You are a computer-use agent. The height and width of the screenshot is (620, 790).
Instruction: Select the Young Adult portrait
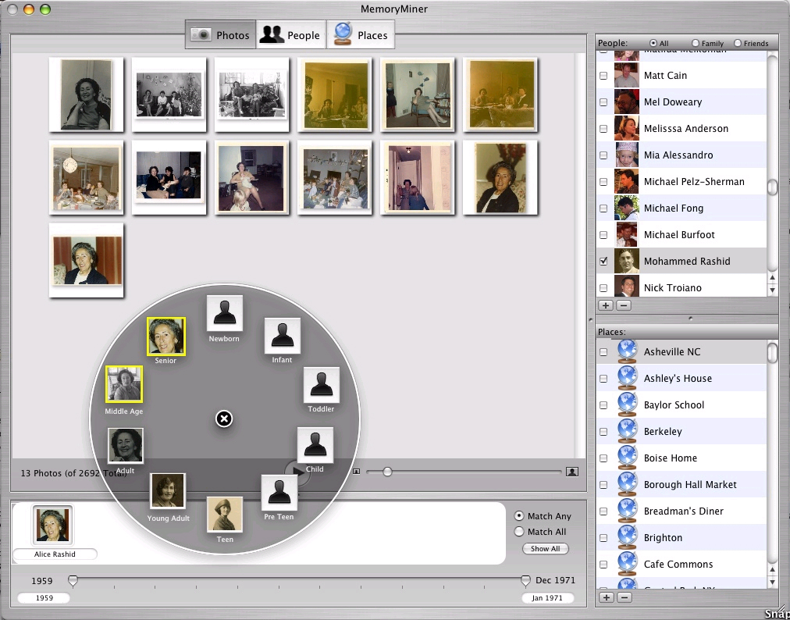[169, 490]
